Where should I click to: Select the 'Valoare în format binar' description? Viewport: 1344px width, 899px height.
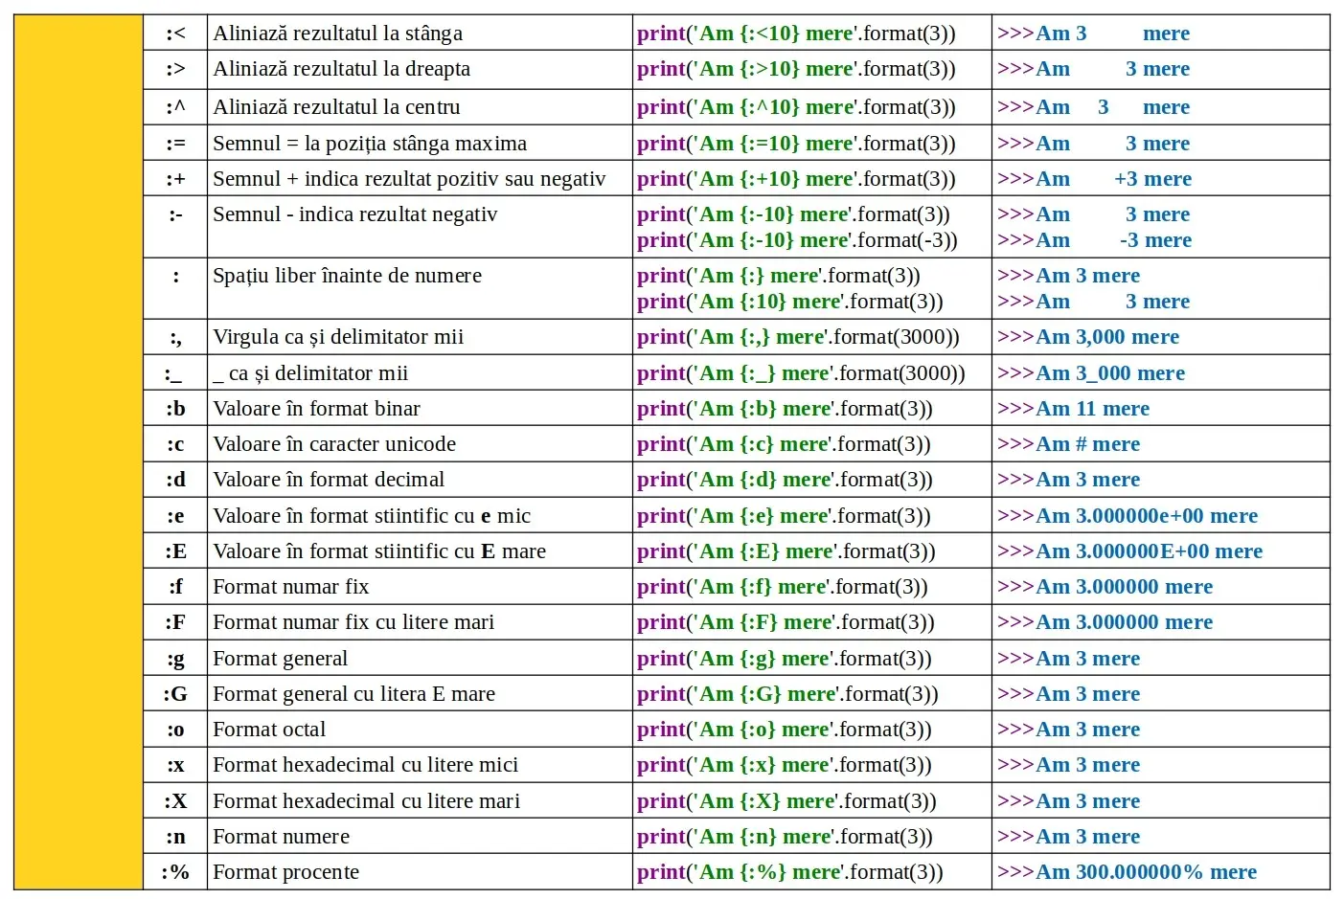tap(316, 409)
